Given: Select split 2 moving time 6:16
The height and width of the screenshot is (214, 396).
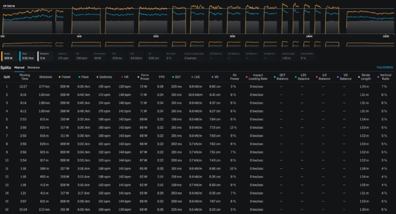Looking at the screenshot, I should click(x=23, y=95).
